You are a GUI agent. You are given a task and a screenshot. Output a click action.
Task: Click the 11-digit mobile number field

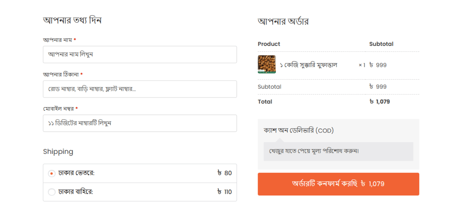[139, 123]
